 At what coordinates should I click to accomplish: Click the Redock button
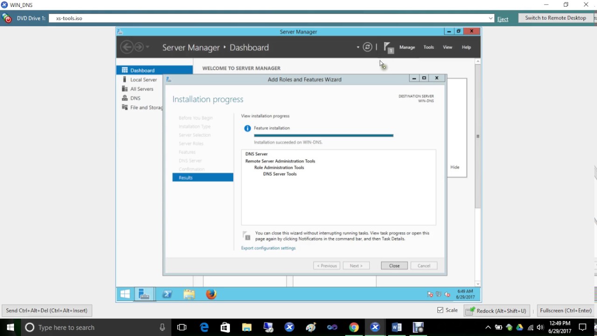pyautogui.click(x=497, y=310)
